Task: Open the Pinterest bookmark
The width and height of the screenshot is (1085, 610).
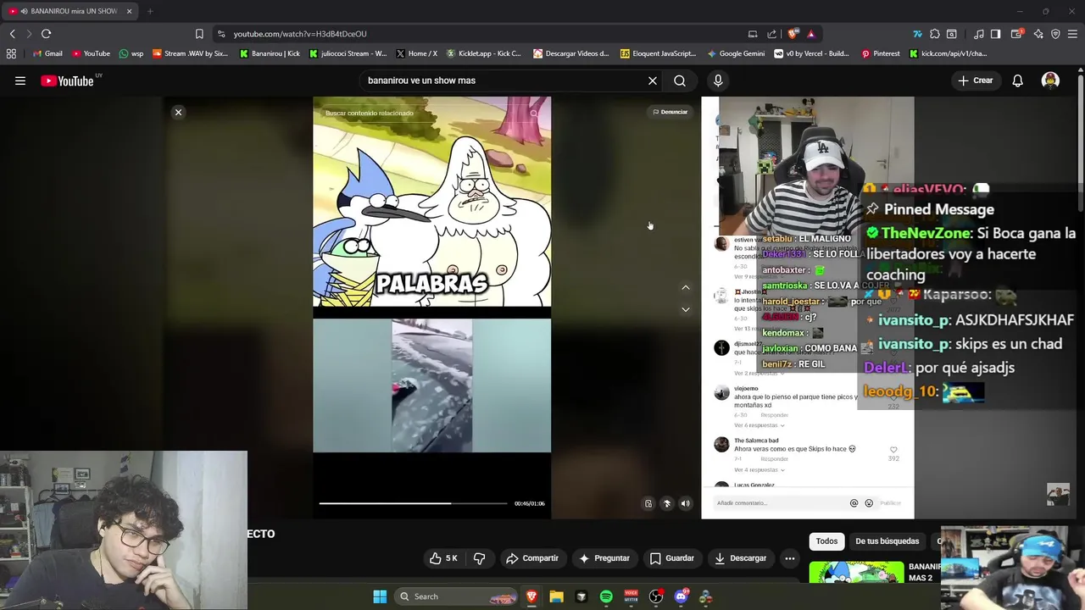Action: [881, 53]
